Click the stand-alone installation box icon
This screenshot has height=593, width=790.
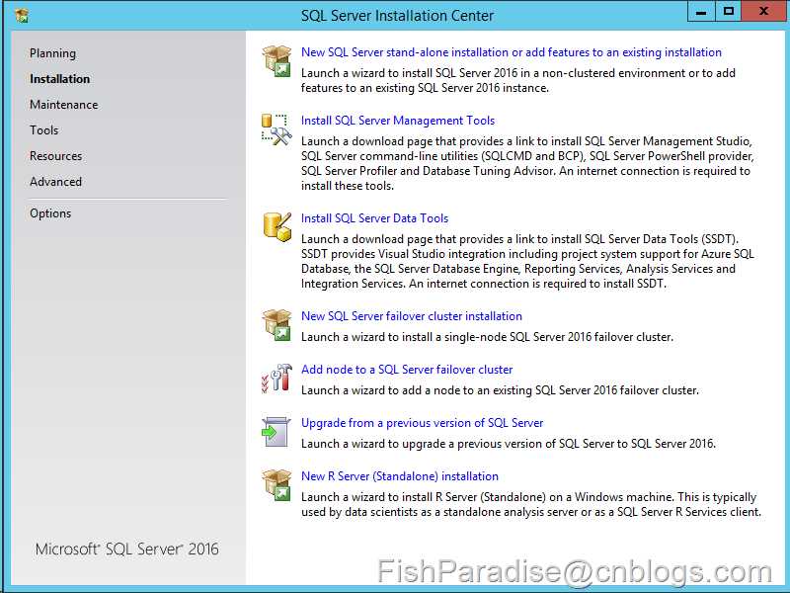pyautogui.click(x=276, y=61)
